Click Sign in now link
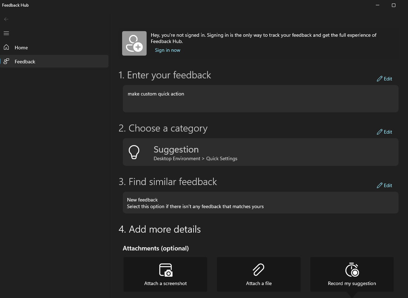Image resolution: width=408 pixels, height=298 pixels. tap(168, 50)
